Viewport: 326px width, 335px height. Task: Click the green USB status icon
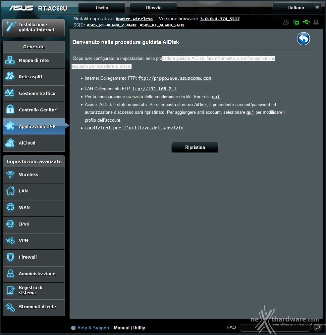click(306, 22)
